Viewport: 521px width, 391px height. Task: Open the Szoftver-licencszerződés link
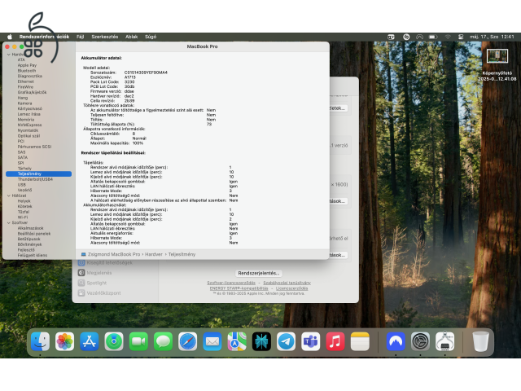[x=231, y=283]
